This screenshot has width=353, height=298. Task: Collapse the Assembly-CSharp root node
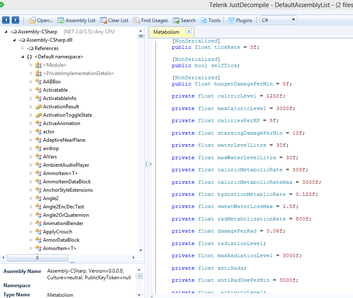[6, 32]
